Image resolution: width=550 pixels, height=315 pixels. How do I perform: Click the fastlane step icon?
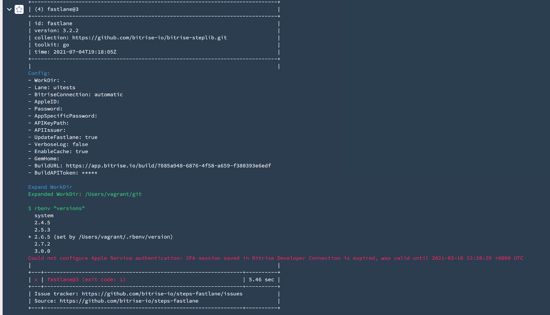point(19,9)
